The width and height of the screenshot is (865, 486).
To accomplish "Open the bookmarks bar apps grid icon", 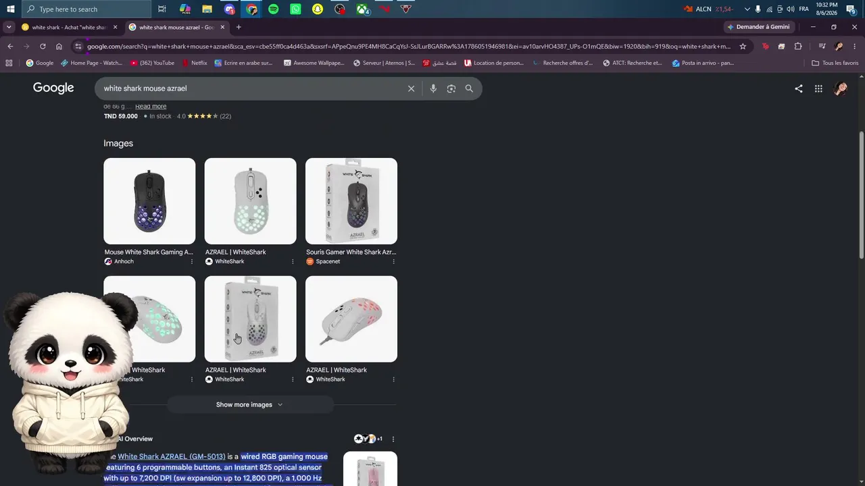I will pos(9,63).
